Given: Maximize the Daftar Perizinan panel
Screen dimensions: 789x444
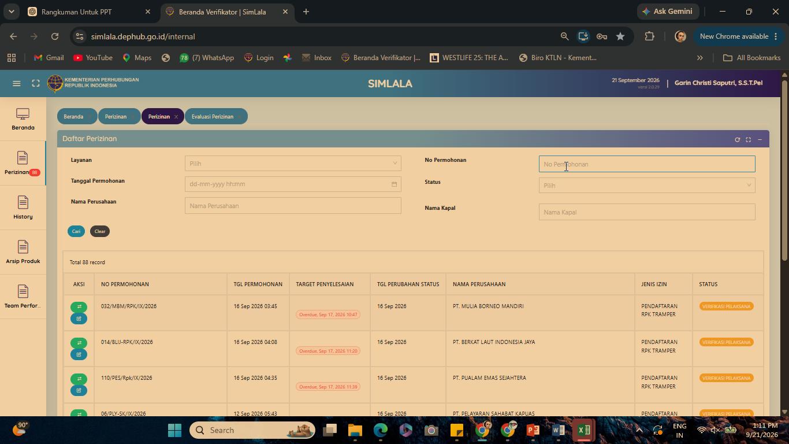Looking at the screenshot, I should 749,139.
